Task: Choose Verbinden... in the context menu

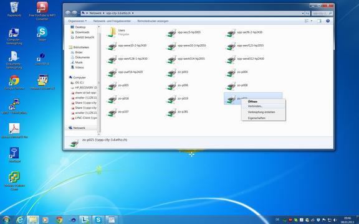Action: point(263,106)
